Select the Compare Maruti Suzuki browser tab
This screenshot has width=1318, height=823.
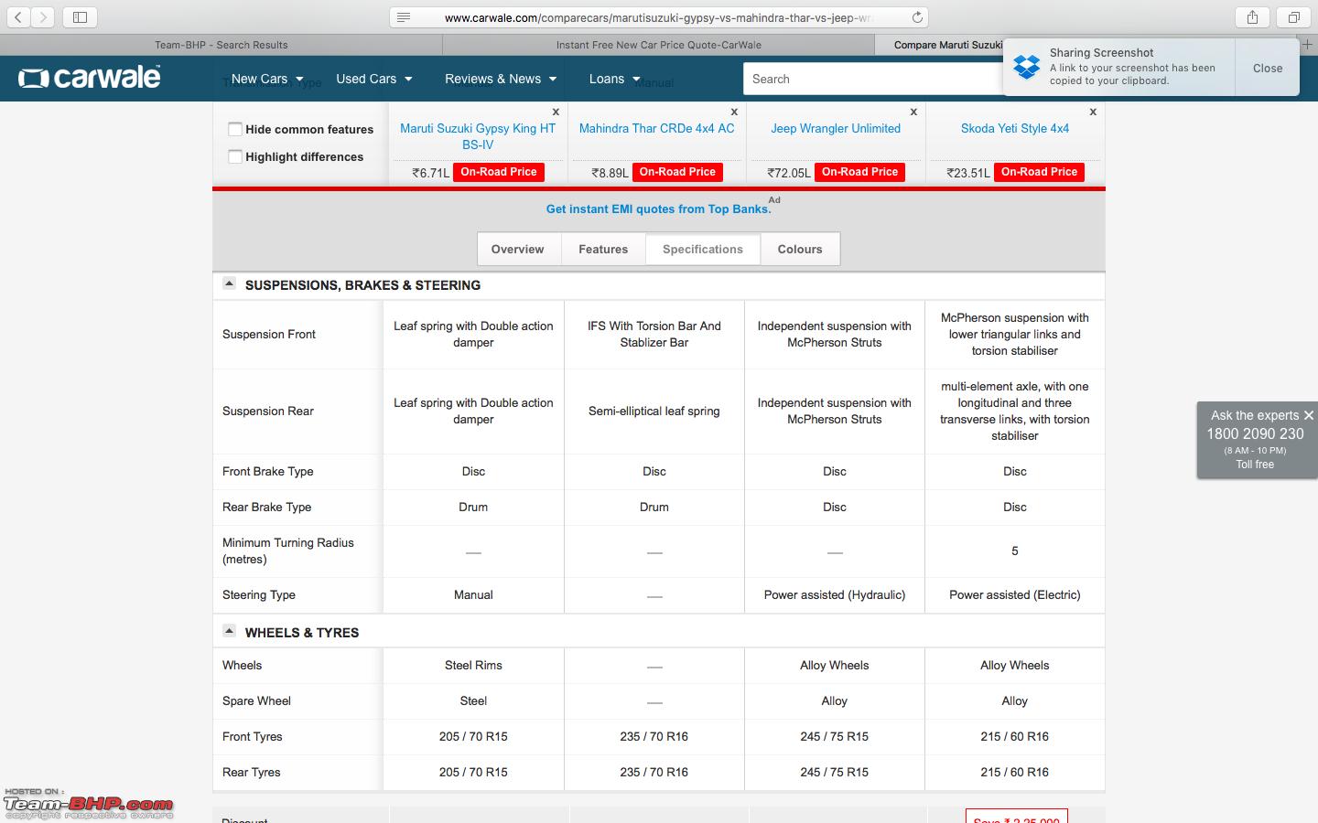(x=947, y=44)
